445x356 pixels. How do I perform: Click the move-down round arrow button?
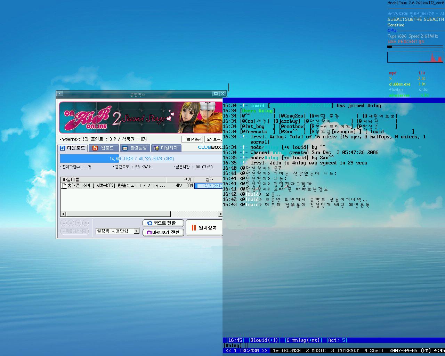coord(78,223)
